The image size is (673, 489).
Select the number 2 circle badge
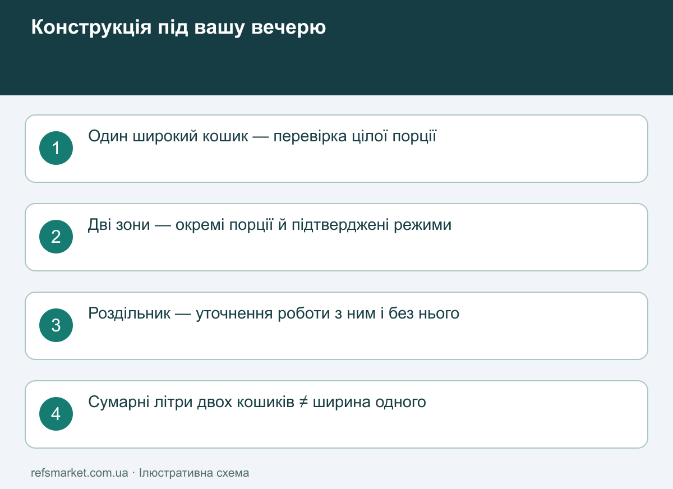[x=56, y=237]
